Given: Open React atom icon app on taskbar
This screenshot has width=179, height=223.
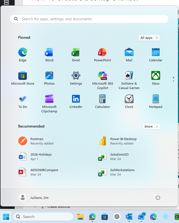Looking at the screenshot, I should coord(165,217).
